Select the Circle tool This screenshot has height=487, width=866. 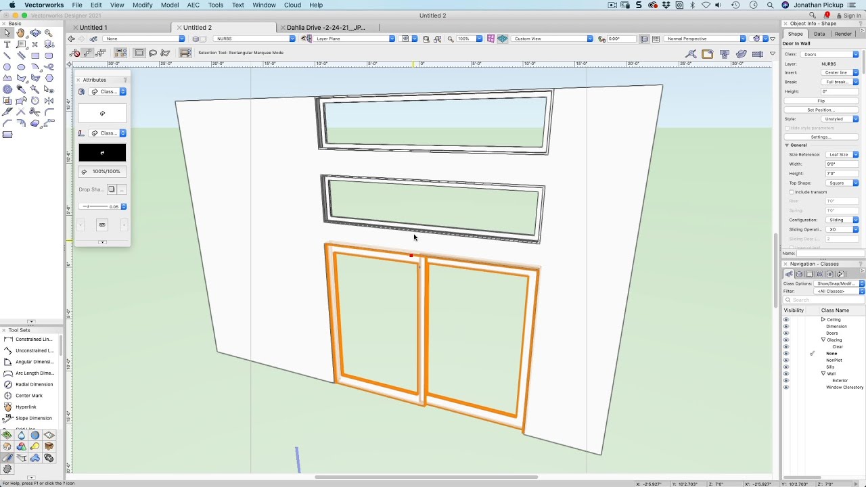(7, 67)
